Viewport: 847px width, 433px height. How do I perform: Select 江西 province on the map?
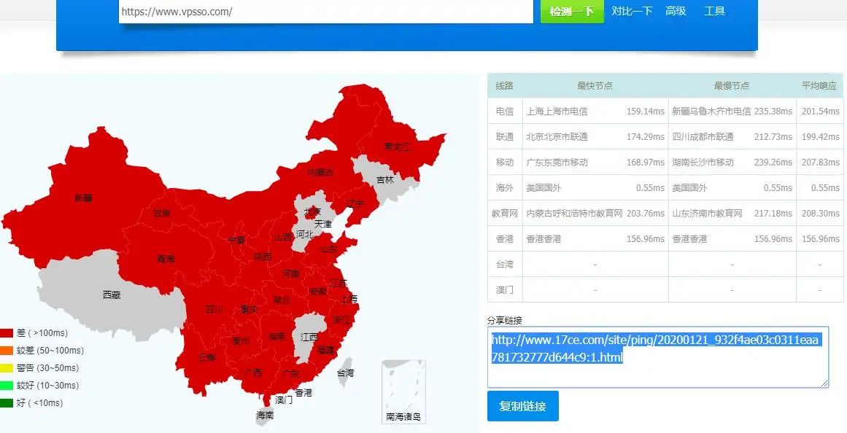(x=309, y=338)
